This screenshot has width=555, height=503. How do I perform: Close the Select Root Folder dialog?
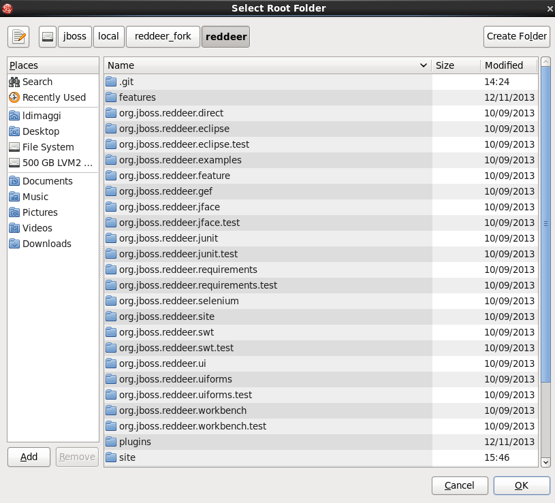[550, 9]
